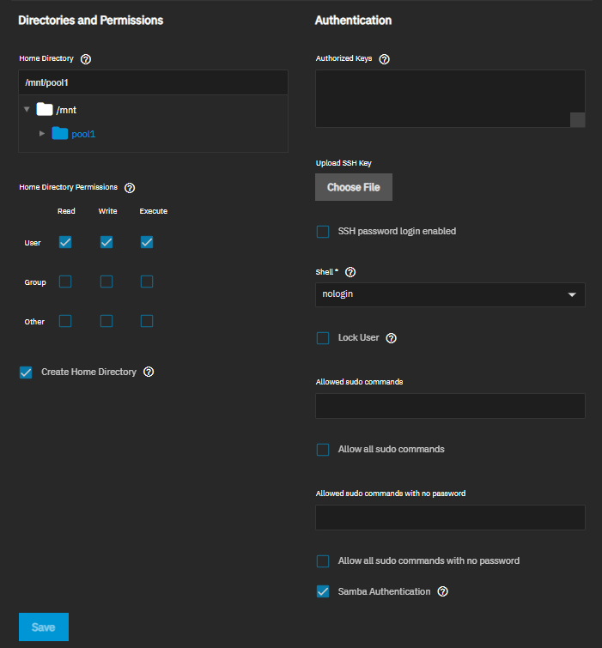Uncheck User Write permission
Screen dimensions: 602x648
[106, 242]
